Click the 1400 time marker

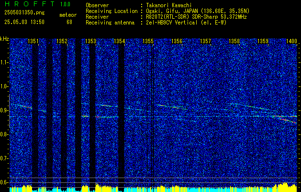point(291,41)
